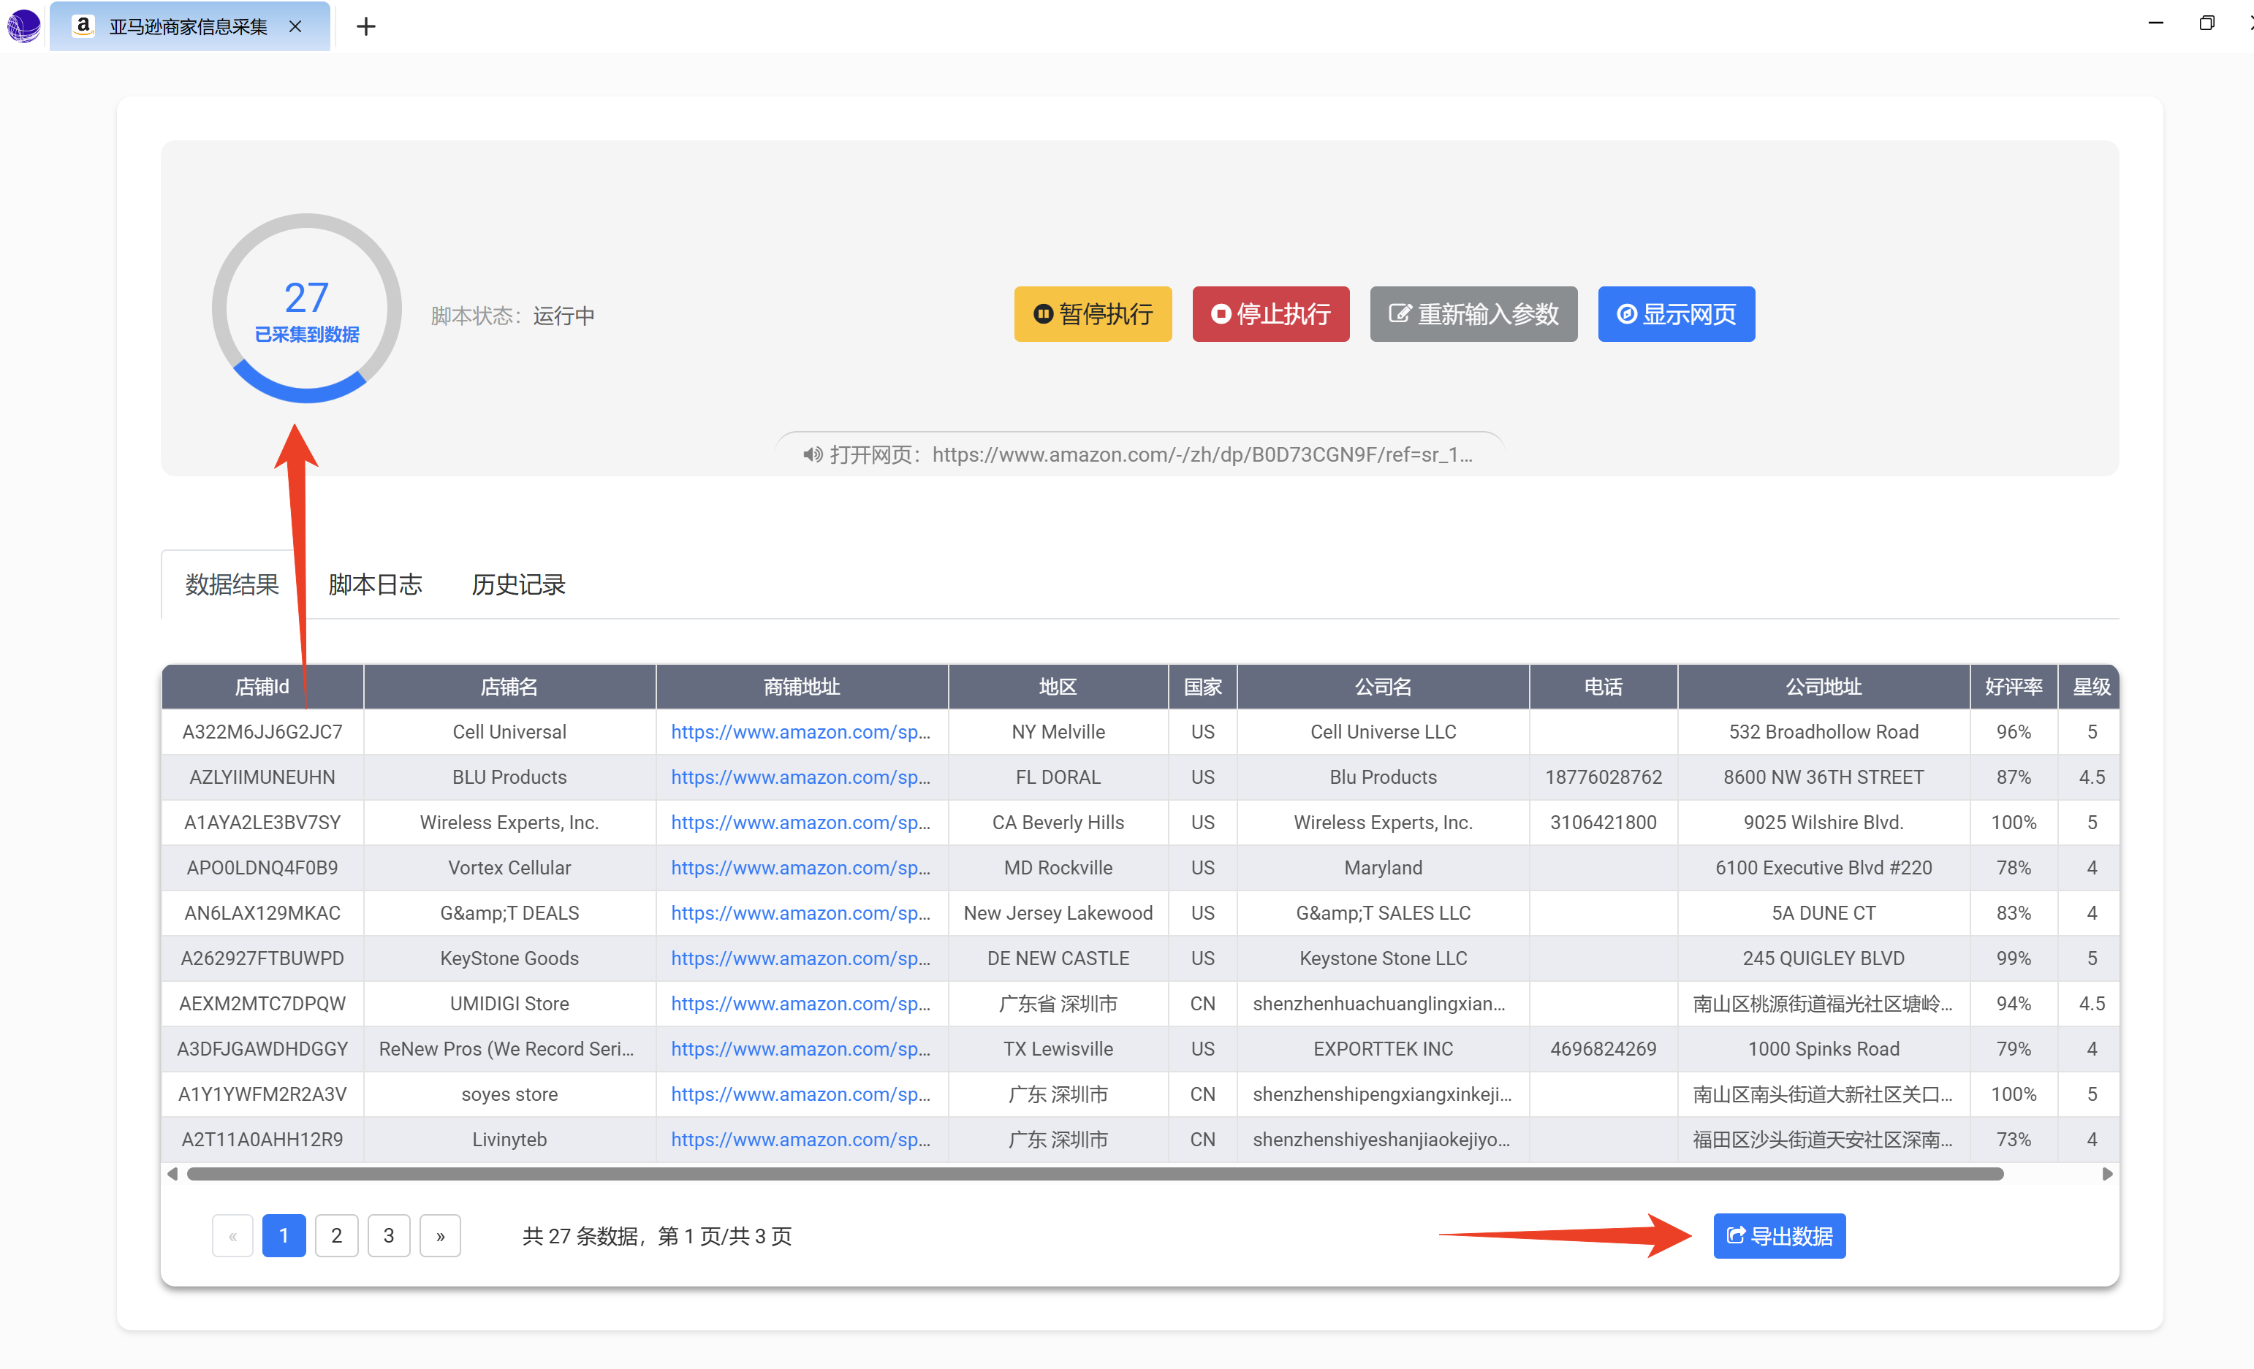Click phone number 4696824269
This screenshot has width=2254, height=1369.
click(1604, 1049)
